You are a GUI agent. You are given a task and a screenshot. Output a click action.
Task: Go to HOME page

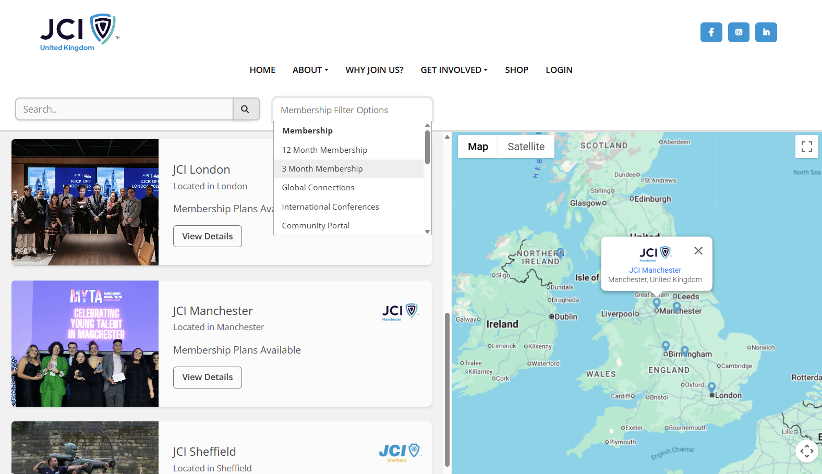tap(262, 70)
